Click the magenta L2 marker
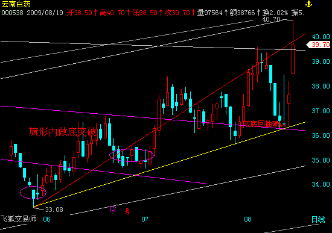Image resolution: width=332 pixels, height=233 pixels. (x=113, y=209)
